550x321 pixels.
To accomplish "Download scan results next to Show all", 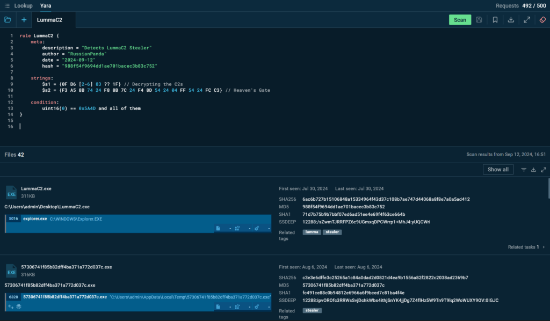I will [534, 170].
